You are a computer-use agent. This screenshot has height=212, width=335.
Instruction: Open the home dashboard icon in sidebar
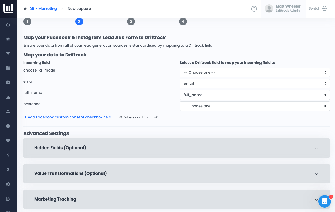pos(8,39)
